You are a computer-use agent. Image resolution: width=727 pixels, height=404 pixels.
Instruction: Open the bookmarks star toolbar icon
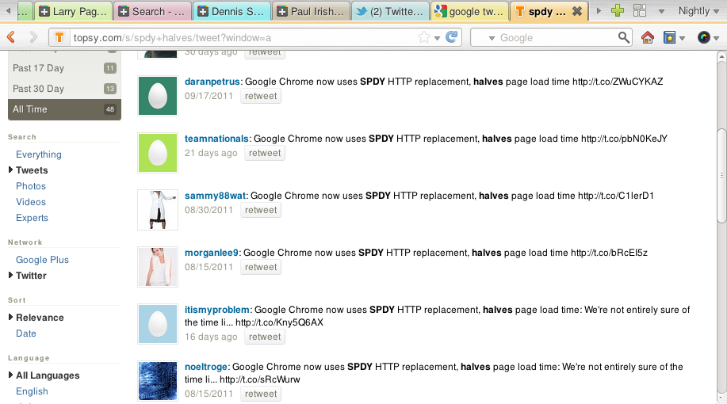[x=669, y=37]
